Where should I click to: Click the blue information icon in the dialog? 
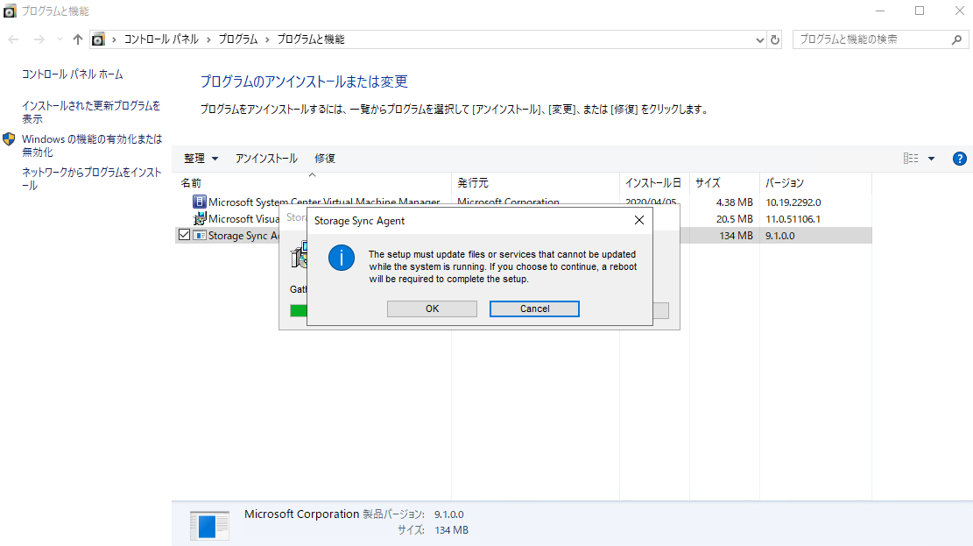(342, 258)
